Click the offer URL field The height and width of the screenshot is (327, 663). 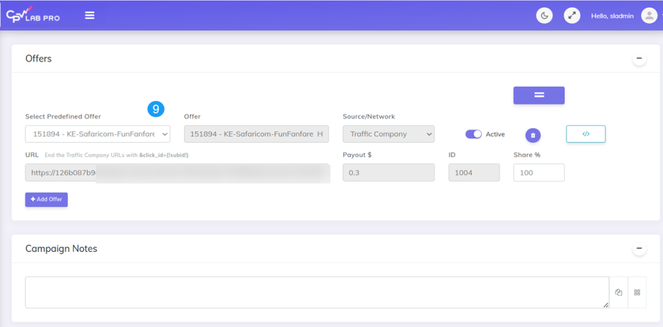tap(177, 173)
